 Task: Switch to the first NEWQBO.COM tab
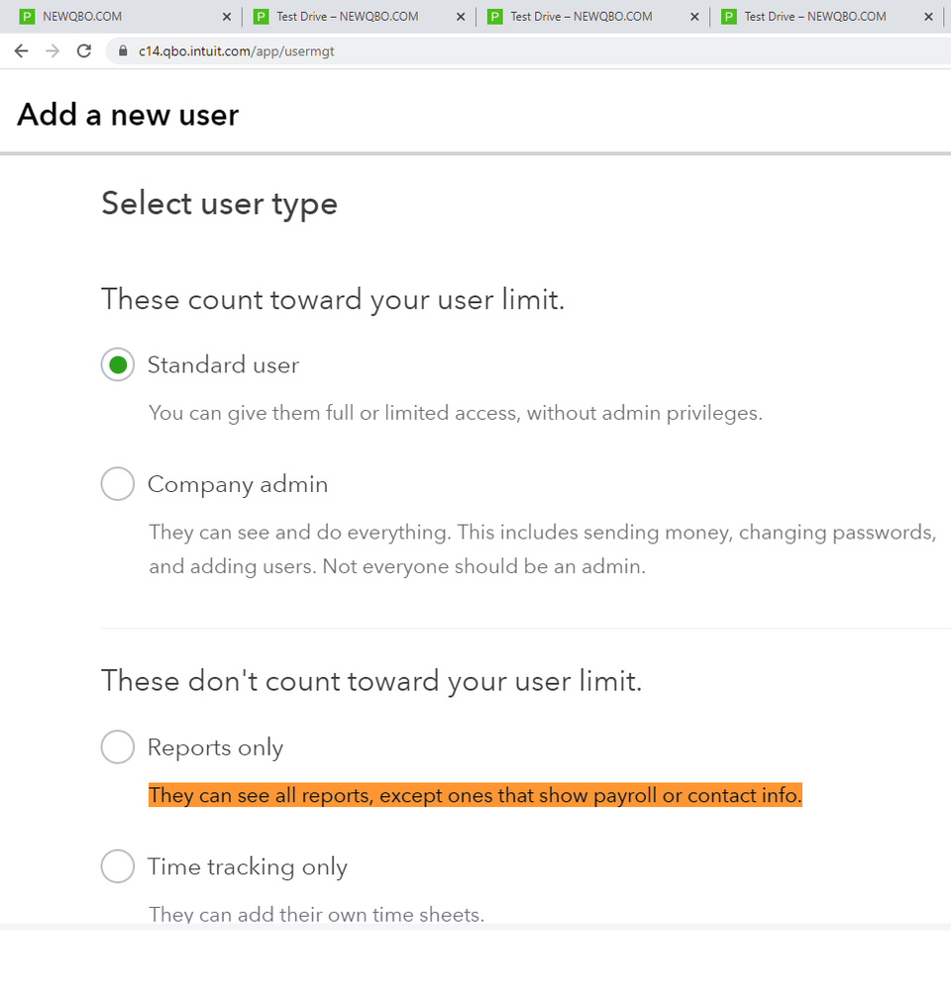click(x=109, y=17)
